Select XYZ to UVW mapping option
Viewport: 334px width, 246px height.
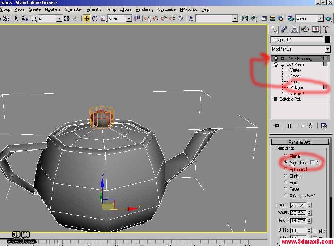click(286, 195)
